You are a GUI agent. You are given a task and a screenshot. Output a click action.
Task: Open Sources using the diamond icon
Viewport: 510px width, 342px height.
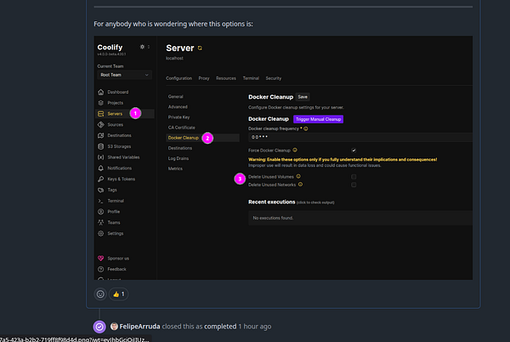(101, 124)
